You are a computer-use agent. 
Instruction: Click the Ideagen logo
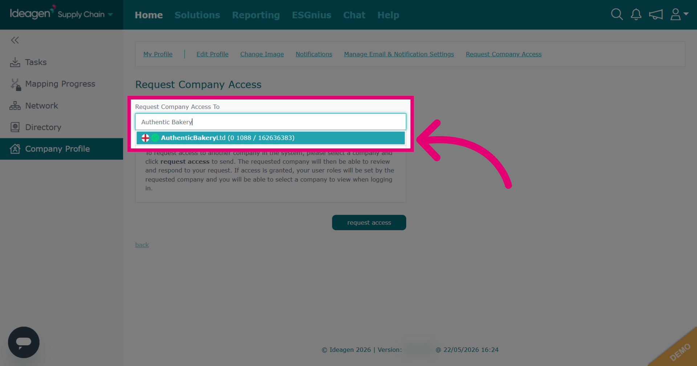32,13
